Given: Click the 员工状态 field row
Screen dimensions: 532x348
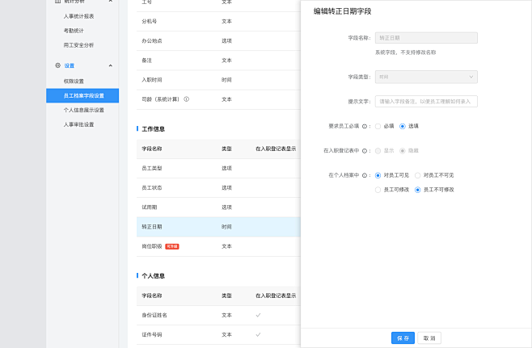Looking at the screenshot, I should (218, 187).
